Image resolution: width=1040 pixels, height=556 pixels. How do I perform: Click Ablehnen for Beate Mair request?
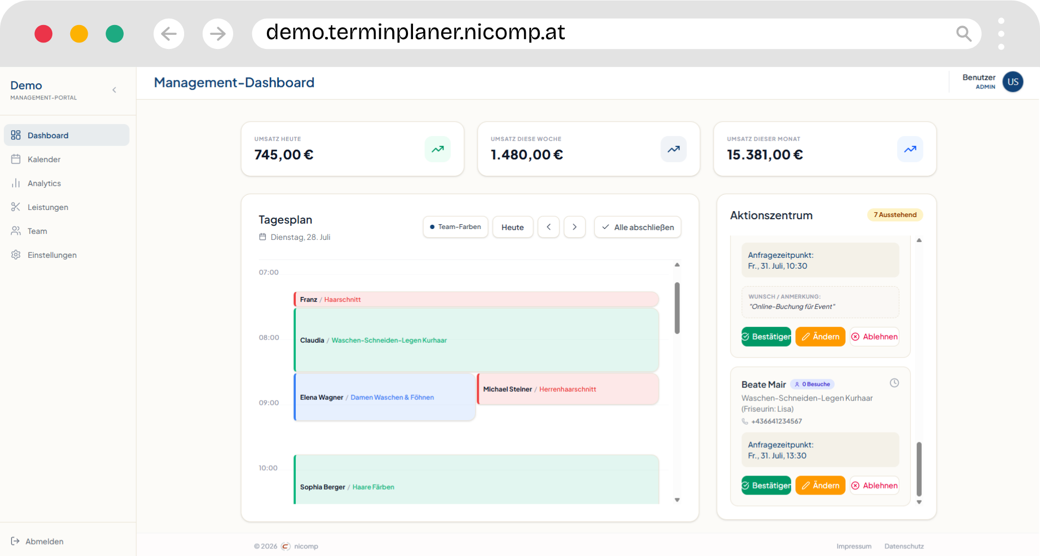pos(874,485)
